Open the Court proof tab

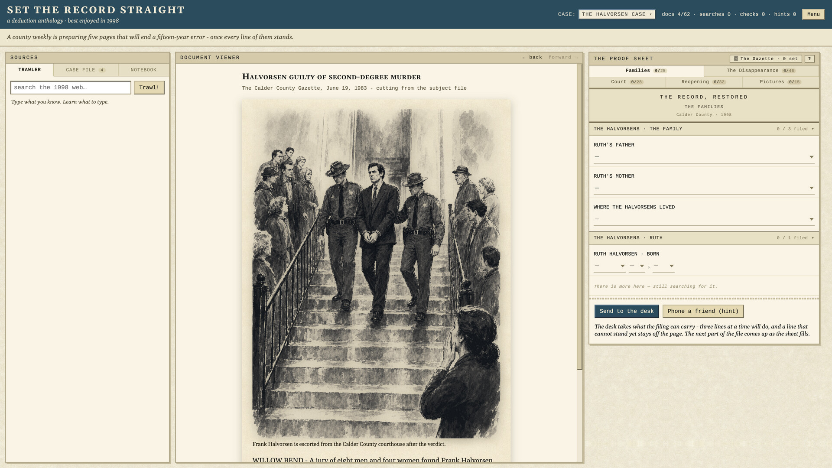627,82
